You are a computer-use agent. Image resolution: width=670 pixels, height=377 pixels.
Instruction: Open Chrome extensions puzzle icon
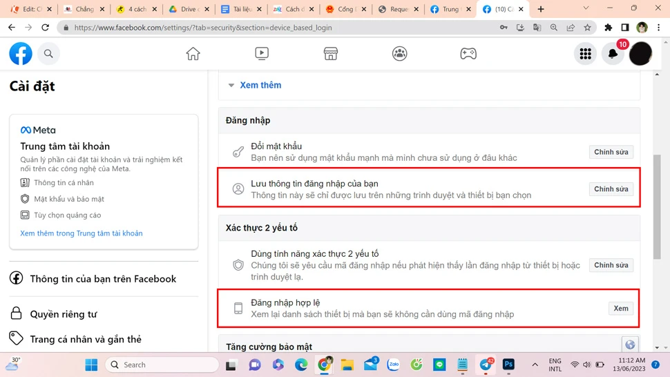click(x=608, y=28)
